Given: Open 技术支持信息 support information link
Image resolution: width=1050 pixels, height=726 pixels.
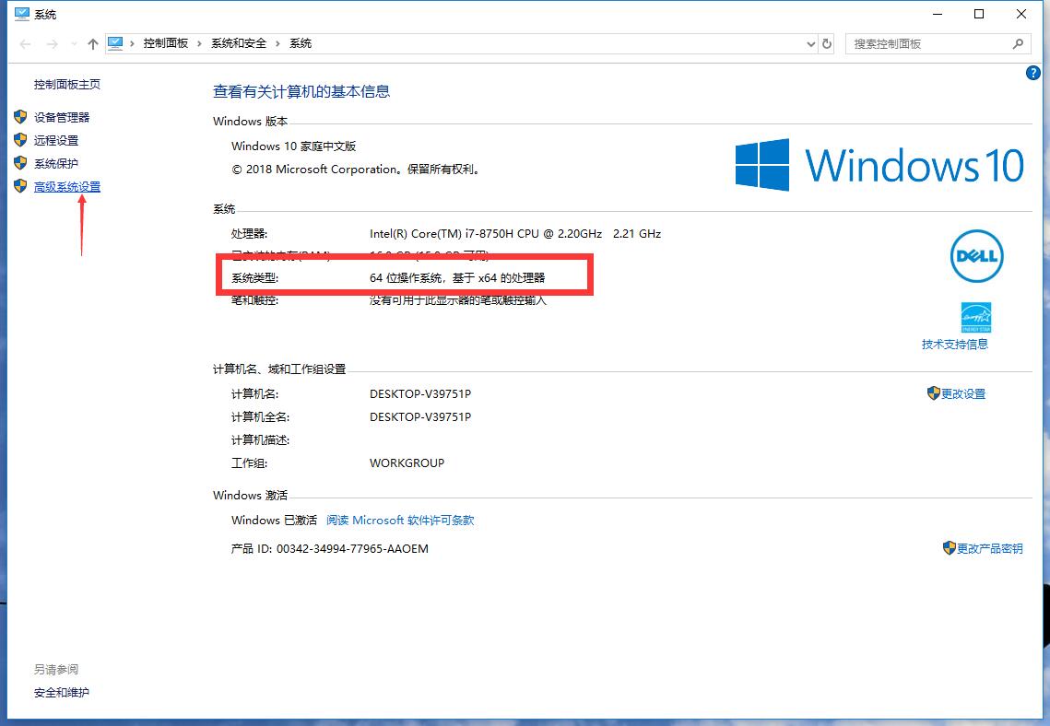Looking at the screenshot, I should click(955, 345).
